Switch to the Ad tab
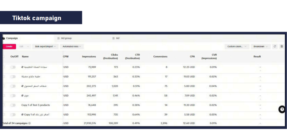 117,38
